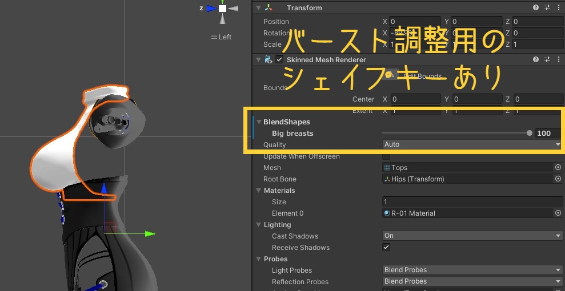This screenshot has height=291, width=565.
Task: Click the Big breasts value field 100
Action: tap(548, 133)
